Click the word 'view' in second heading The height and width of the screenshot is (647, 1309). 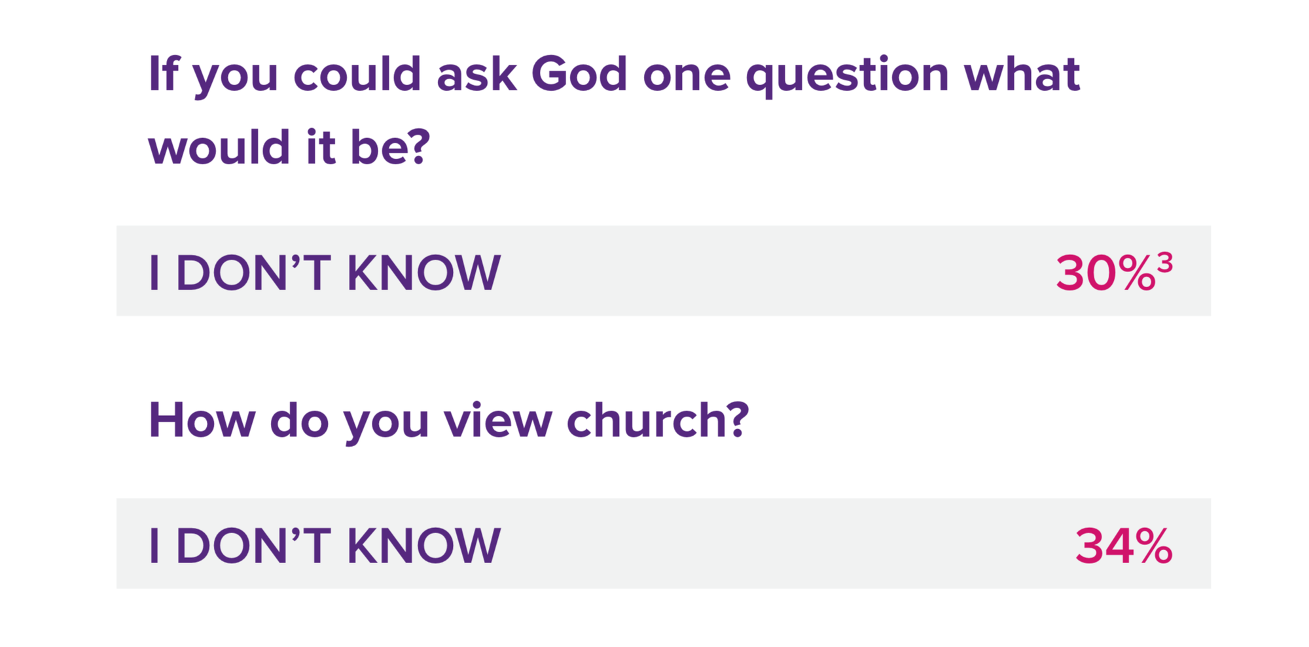[x=497, y=421]
